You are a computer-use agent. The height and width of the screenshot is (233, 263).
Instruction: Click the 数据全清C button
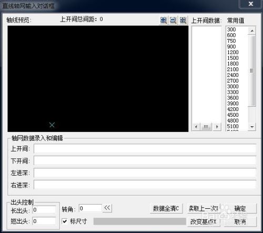pos(166,208)
